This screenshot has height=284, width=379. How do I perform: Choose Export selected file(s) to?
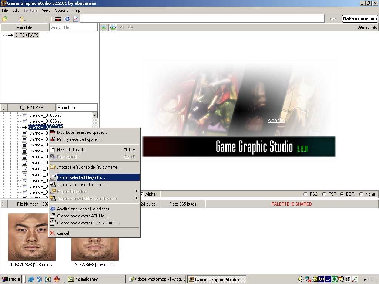pyautogui.click(x=94, y=177)
